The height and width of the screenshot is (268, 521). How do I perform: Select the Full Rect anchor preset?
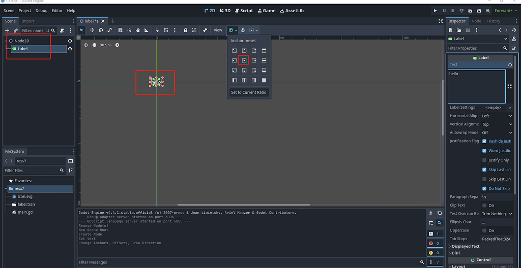point(264,80)
